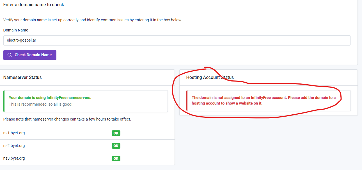Click the OK badge for ns2.byet.org
The image size is (362, 170).
[x=116, y=146]
